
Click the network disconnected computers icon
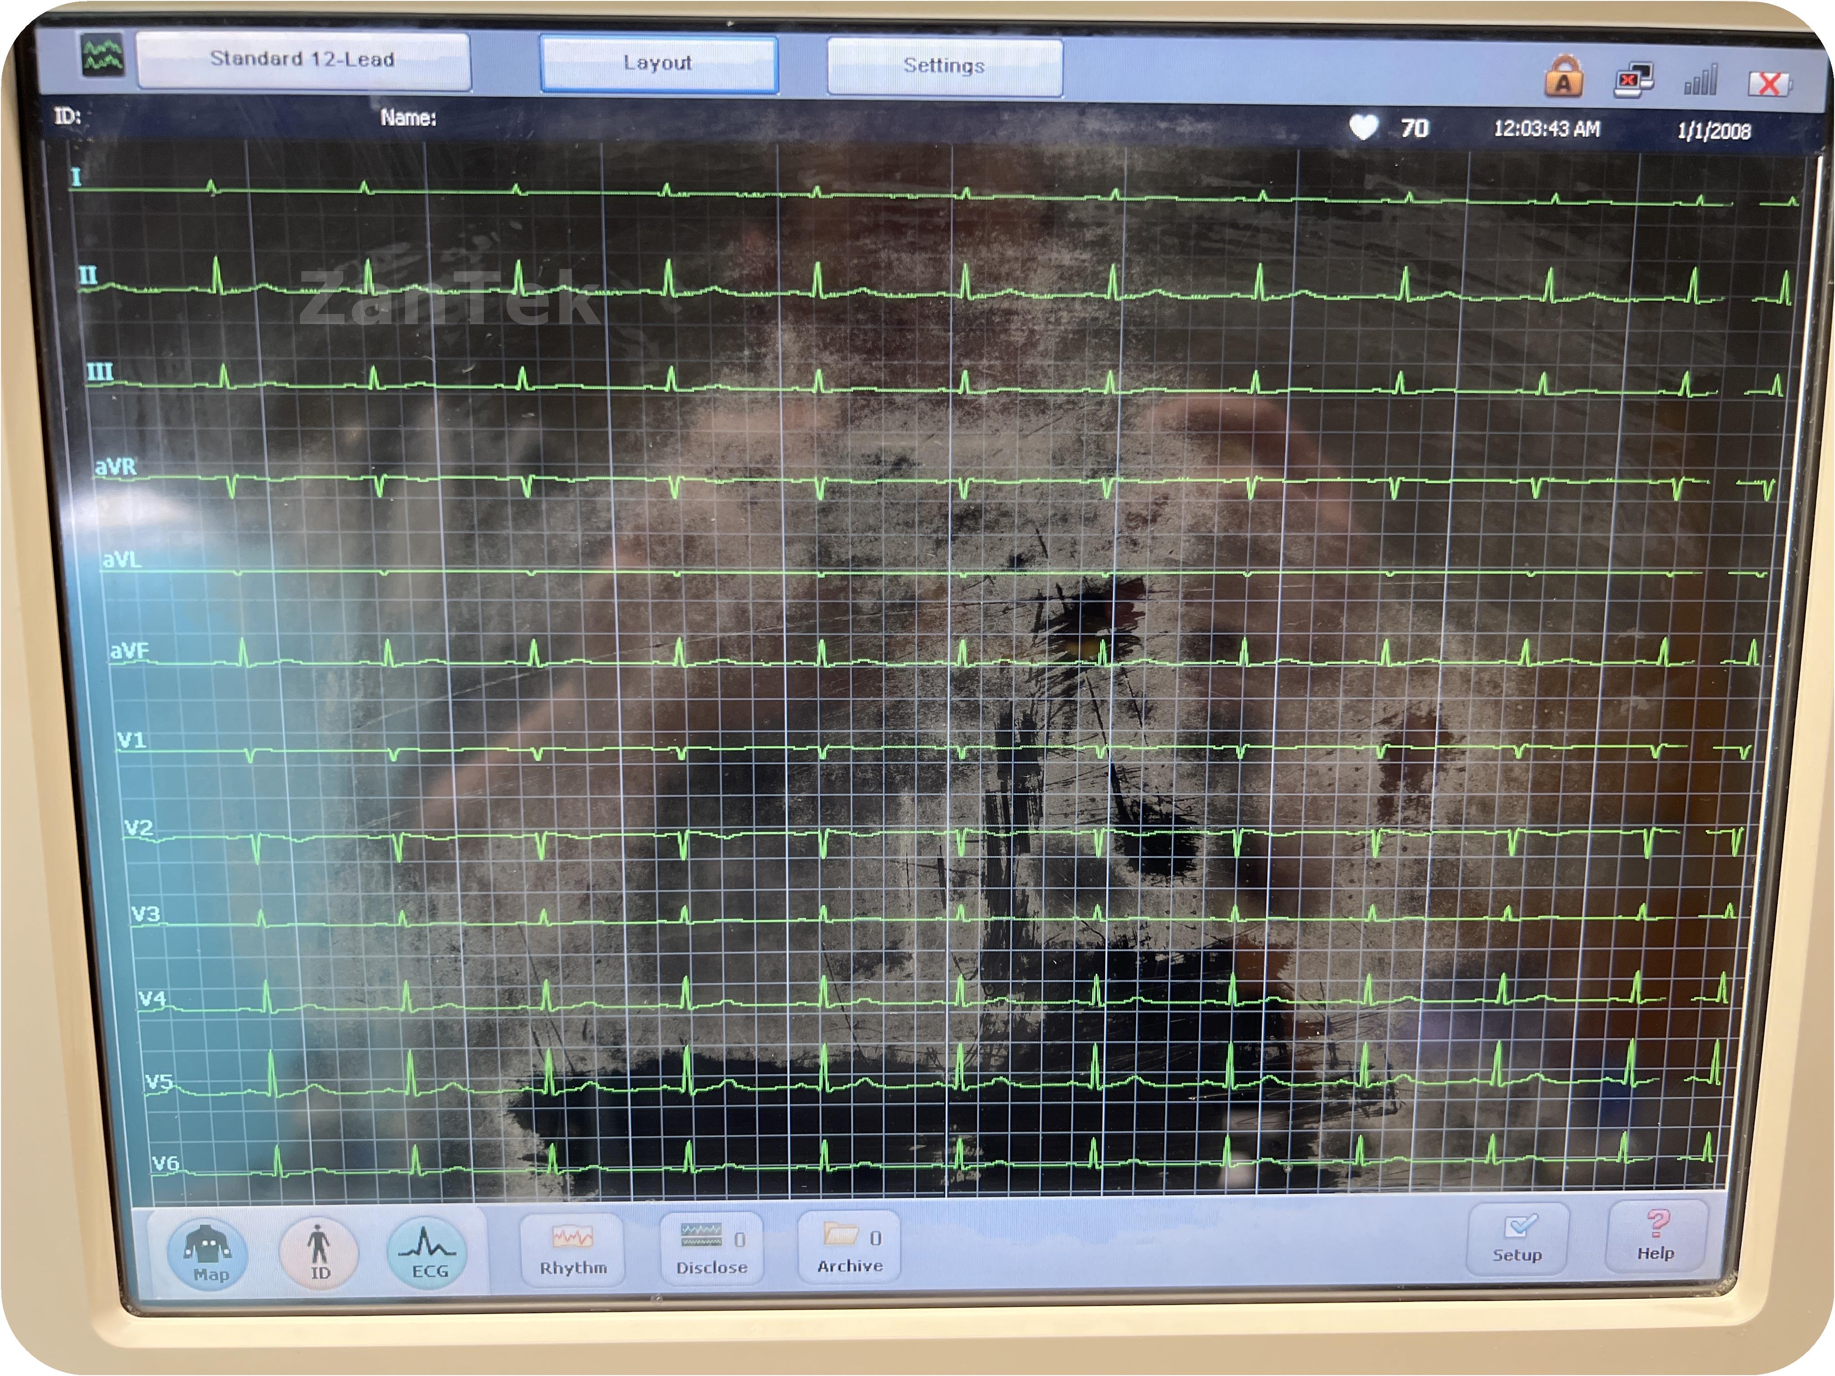pyautogui.click(x=1632, y=81)
